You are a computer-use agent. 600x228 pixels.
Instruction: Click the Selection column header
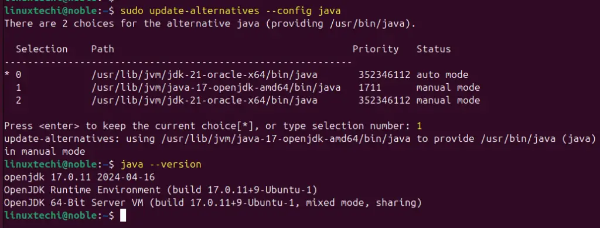pos(42,49)
